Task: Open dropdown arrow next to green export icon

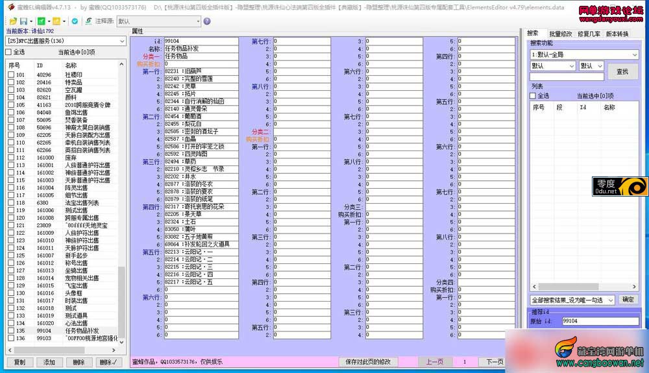Action: click(49, 21)
